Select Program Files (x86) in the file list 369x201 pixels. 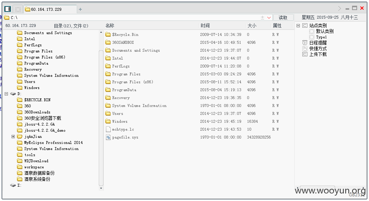coord(133,82)
